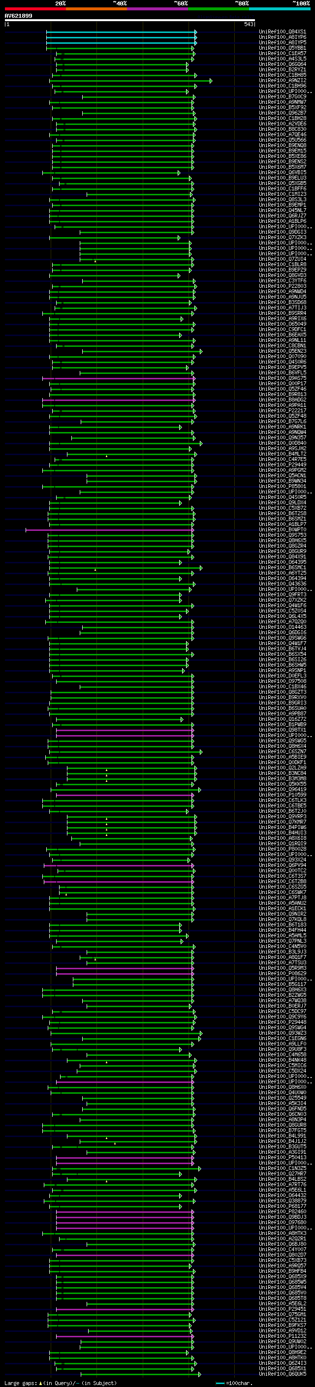Click the UniRef100_Q962B7 label
Image resolution: width=315 pixels, height=1387 pixels.
[283, 113]
